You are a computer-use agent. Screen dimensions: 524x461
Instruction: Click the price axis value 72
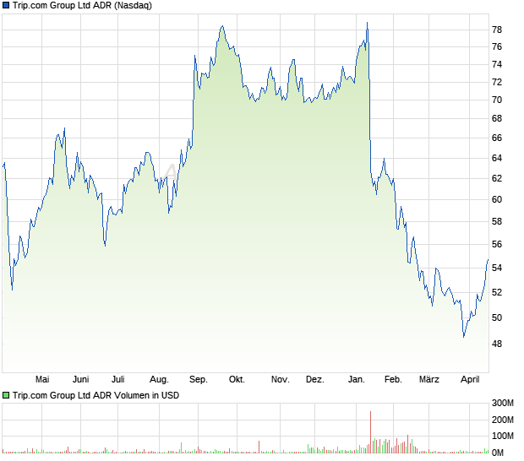click(497, 82)
